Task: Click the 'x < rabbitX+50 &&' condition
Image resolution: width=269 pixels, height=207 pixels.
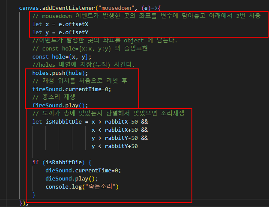Action: (x=120, y=130)
